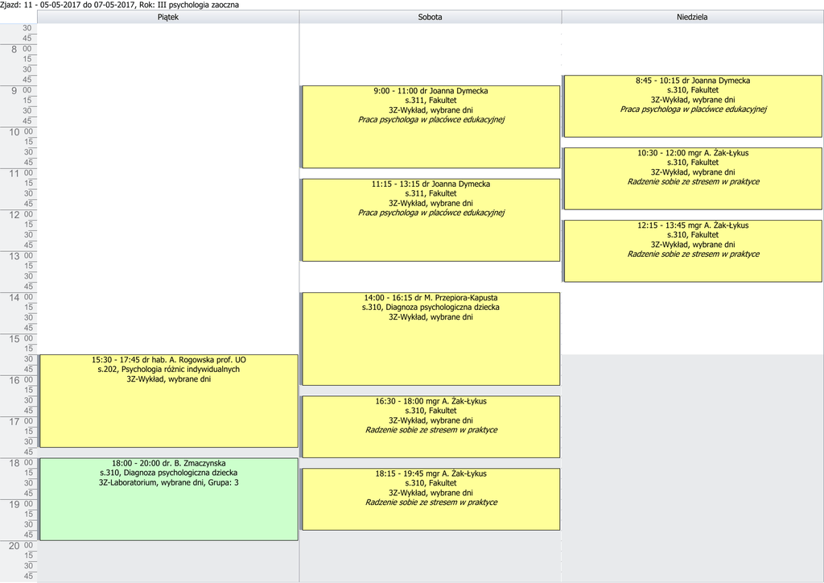824x583 pixels.
Task: Open green Friday 18:00 Zmaczynska laboratory block
Action: tap(168, 499)
